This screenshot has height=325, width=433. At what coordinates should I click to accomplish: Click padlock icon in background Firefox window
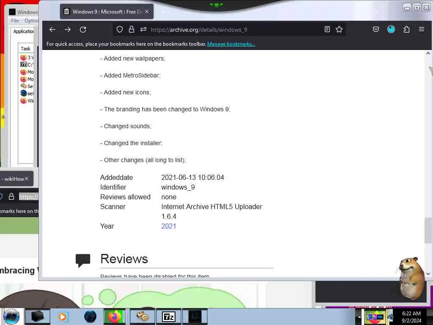11,196
